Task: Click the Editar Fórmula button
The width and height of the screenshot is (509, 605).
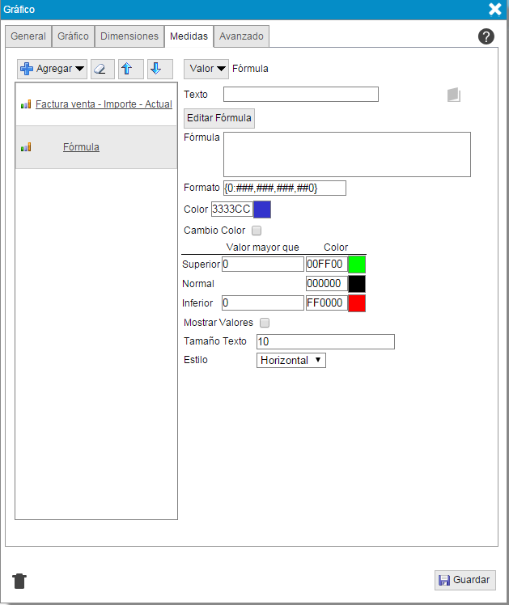Action: tap(219, 118)
